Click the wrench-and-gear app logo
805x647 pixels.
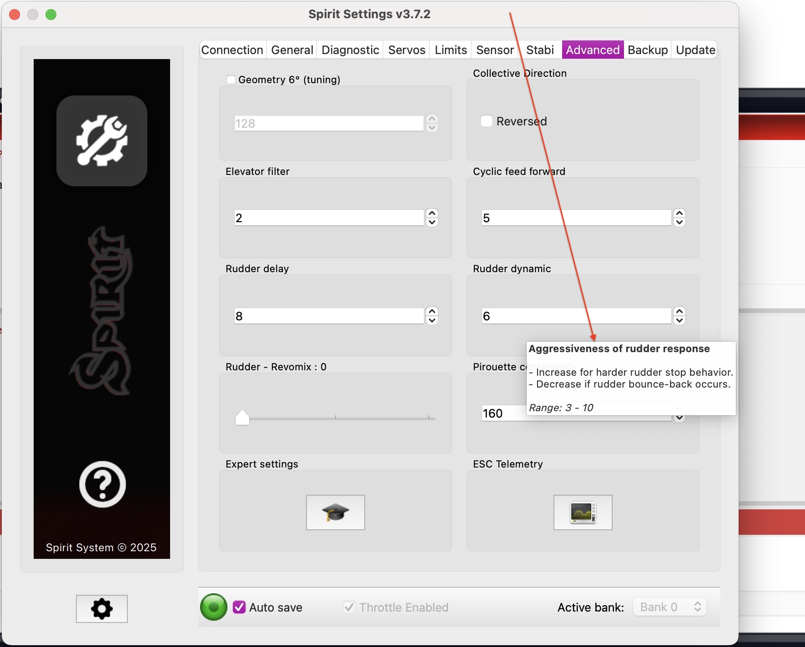pos(102,140)
